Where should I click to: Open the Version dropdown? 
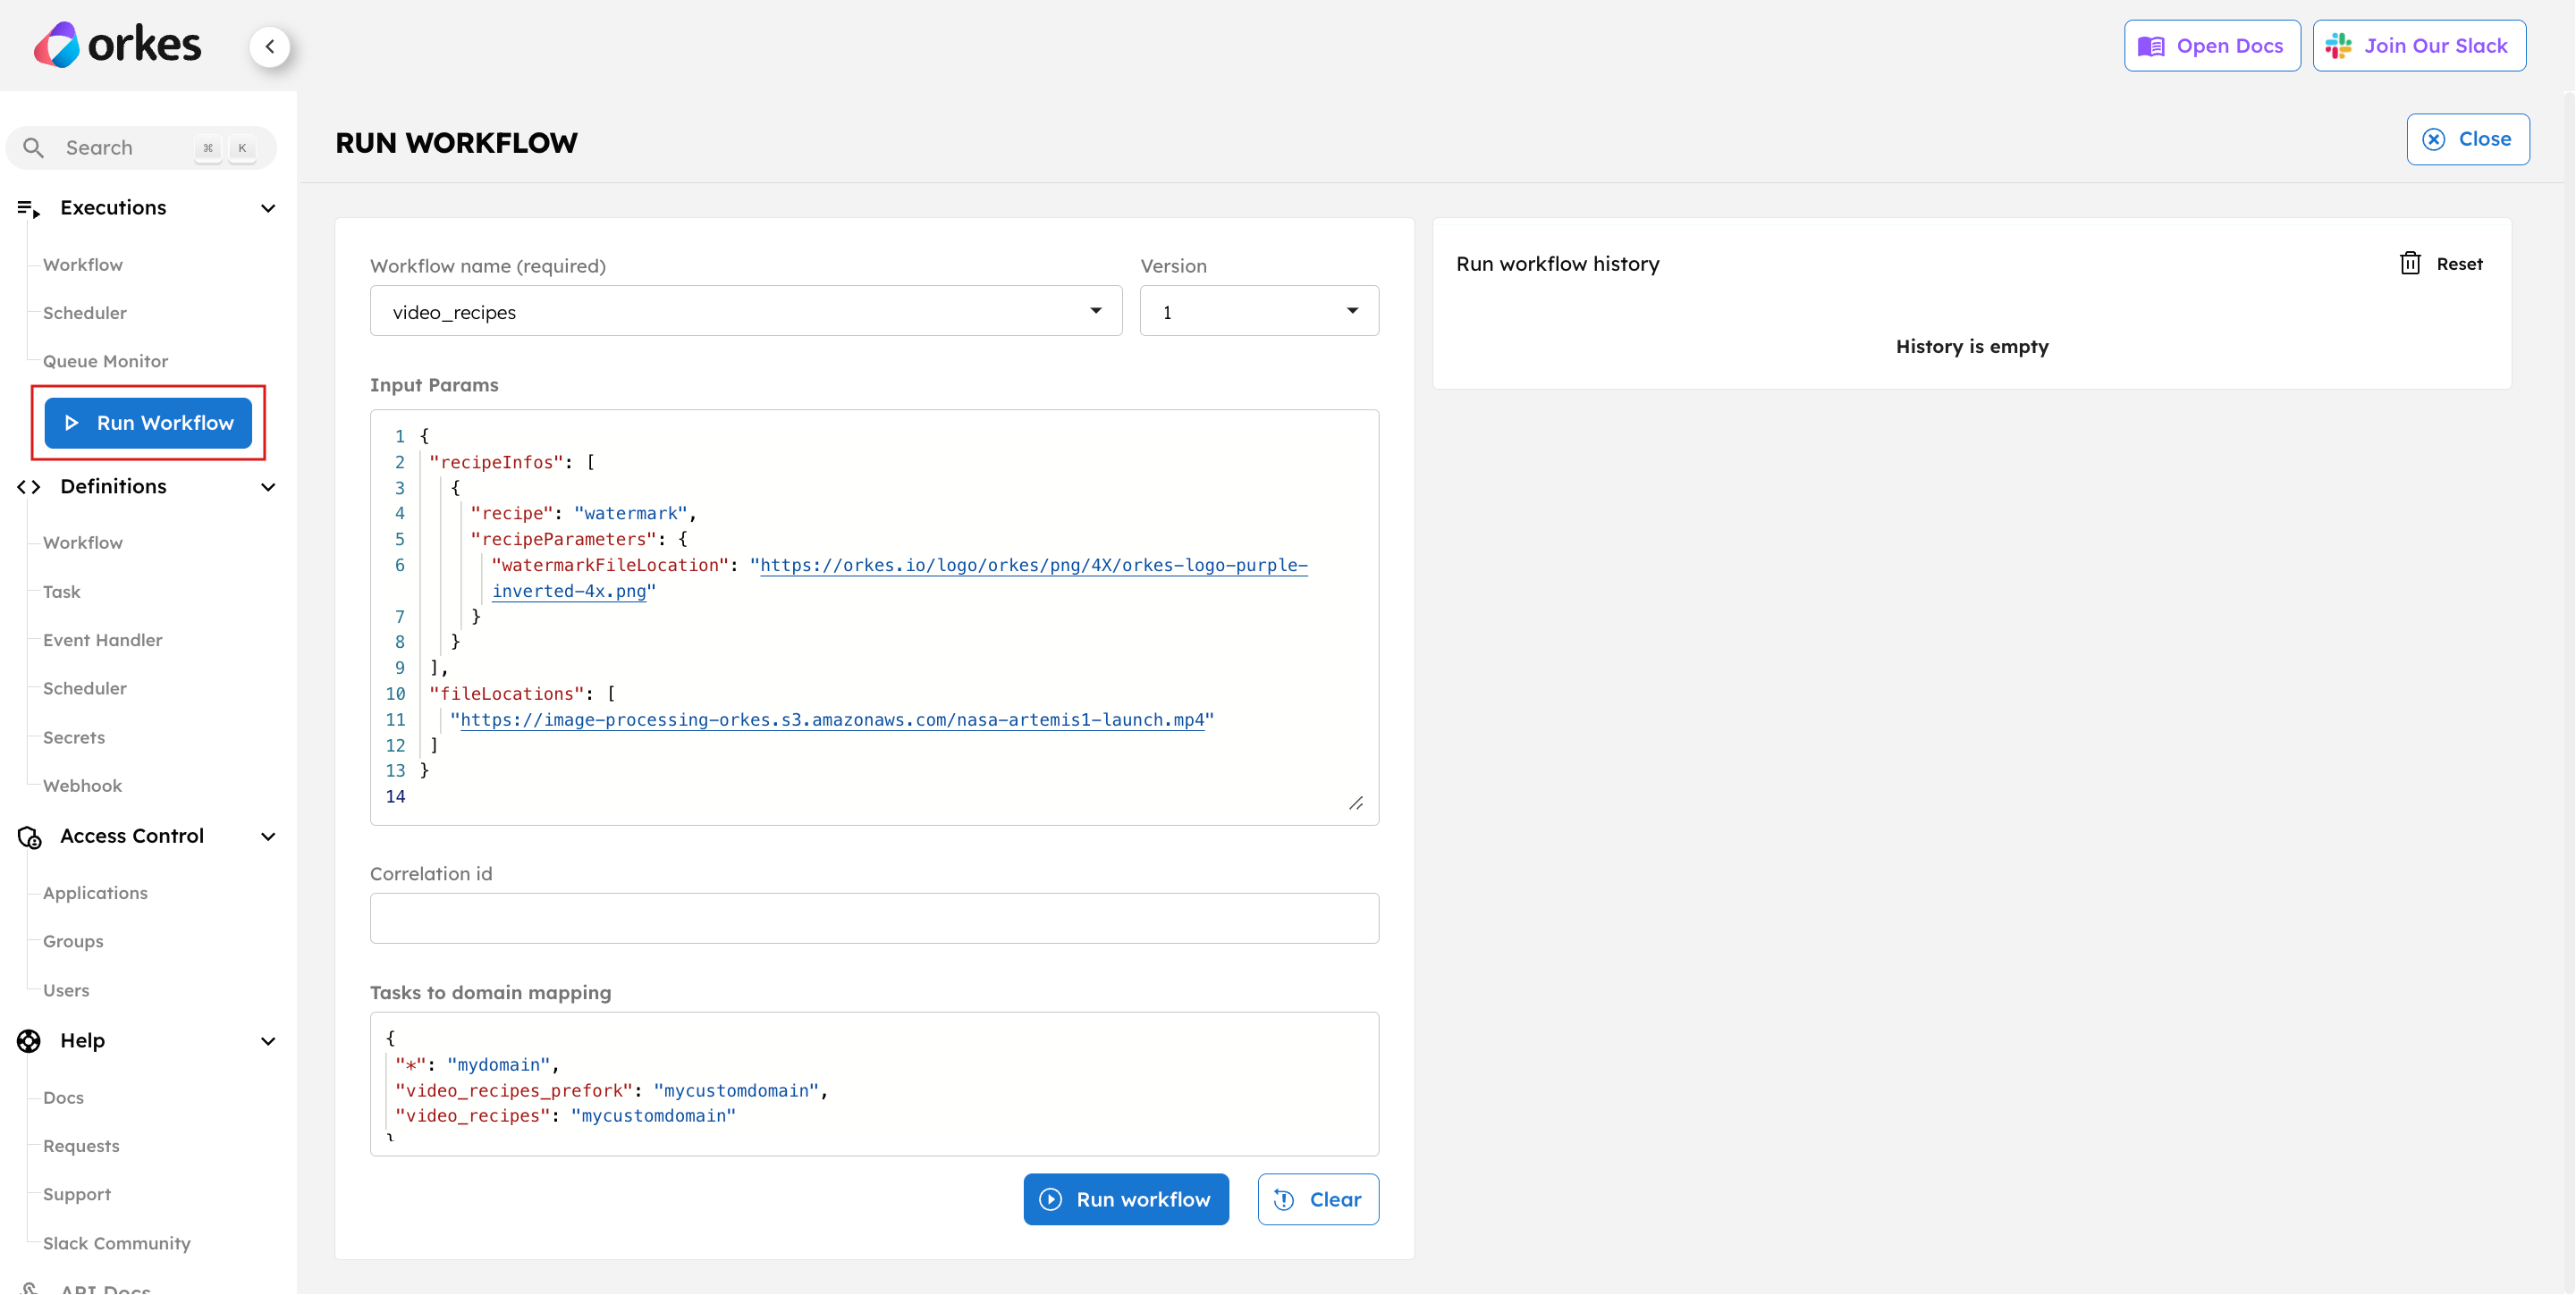tap(1259, 311)
